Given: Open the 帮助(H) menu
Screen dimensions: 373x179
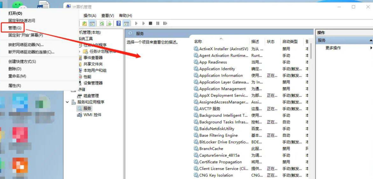Looking at the screenshot, I should click(125, 16).
